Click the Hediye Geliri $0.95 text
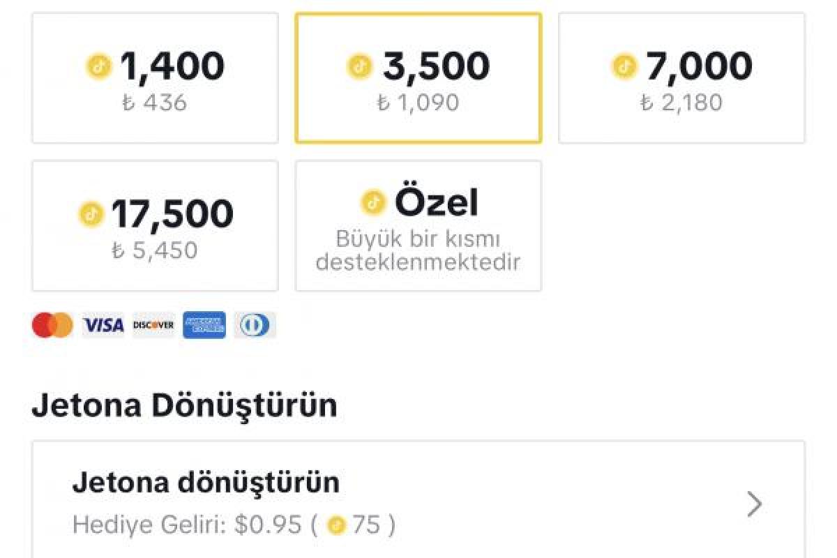The width and height of the screenshot is (837, 558). (187, 525)
